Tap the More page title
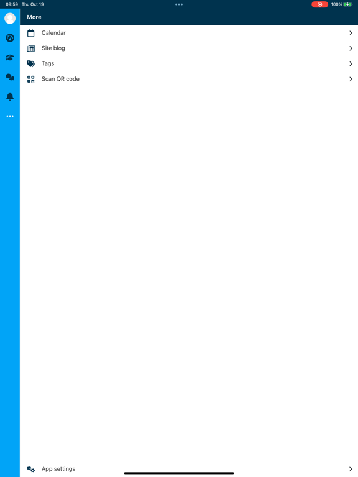The image size is (358, 477). point(34,17)
